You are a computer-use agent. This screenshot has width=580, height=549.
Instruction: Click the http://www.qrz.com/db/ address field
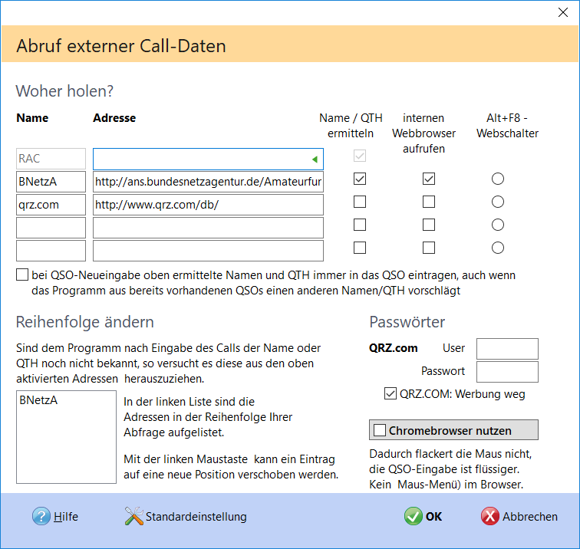point(208,205)
